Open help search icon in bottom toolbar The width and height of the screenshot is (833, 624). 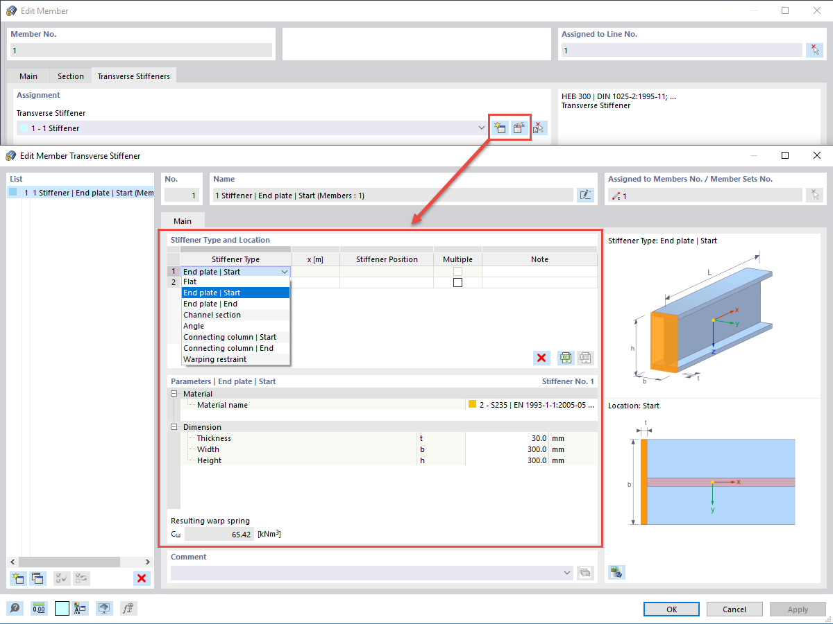pos(15,609)
